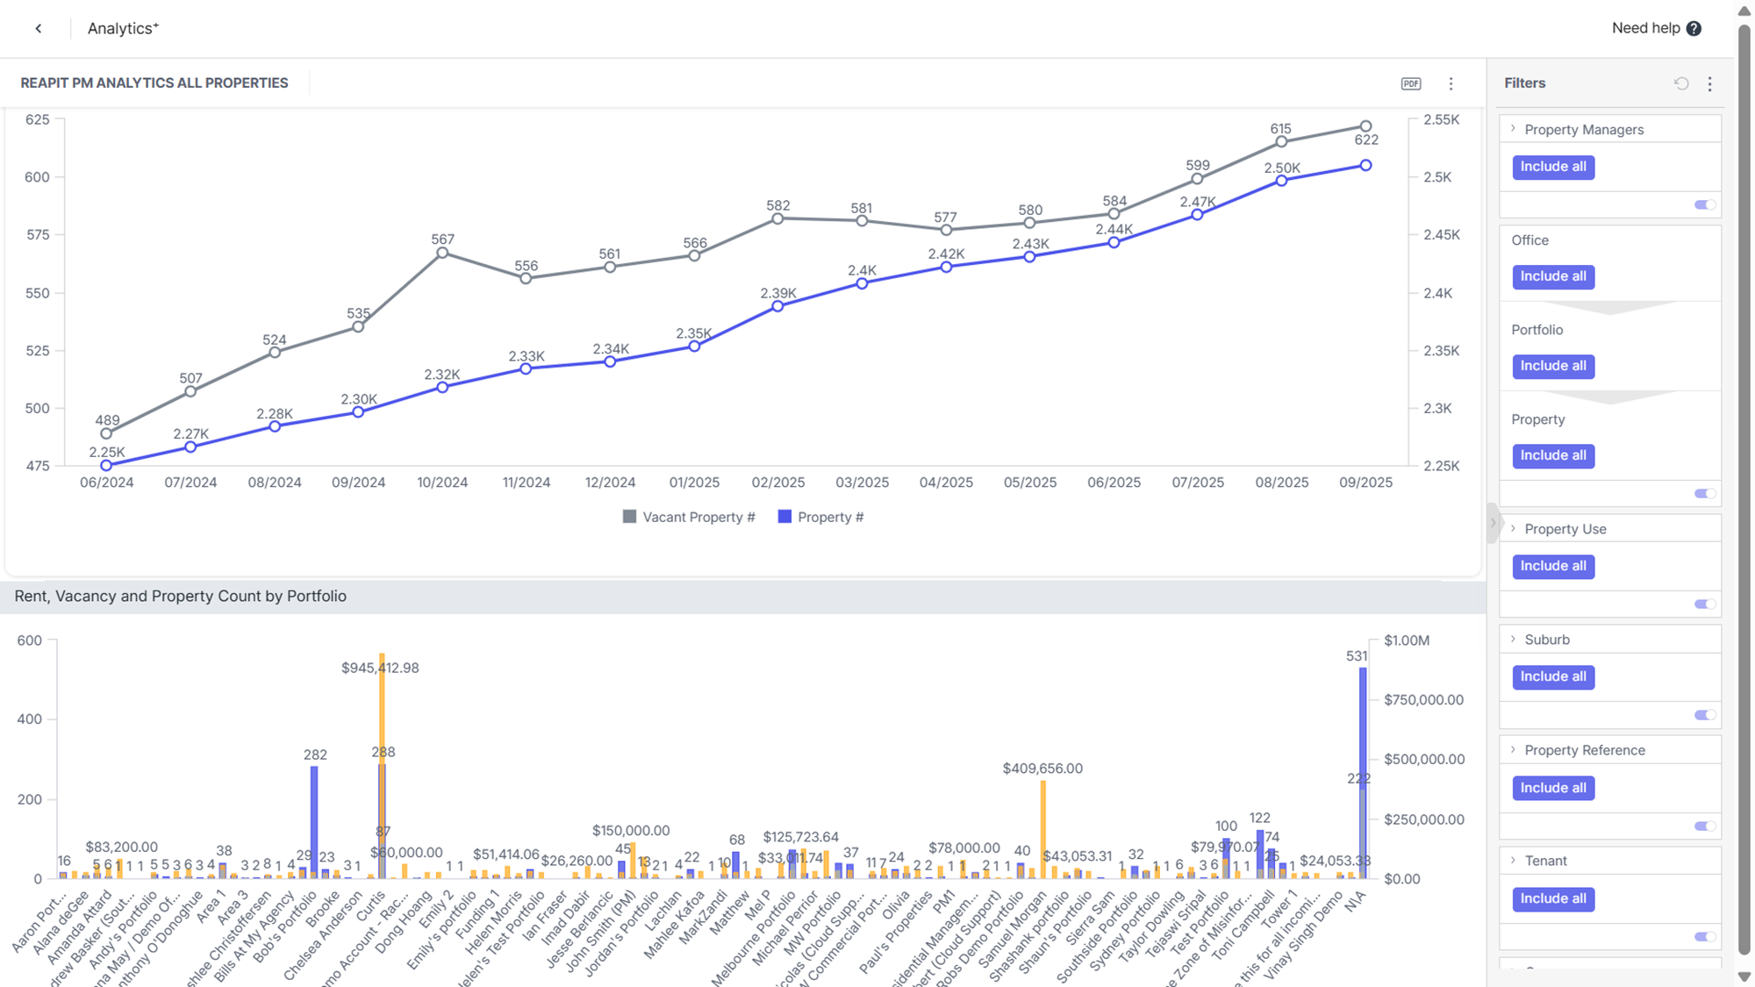Click Include all under Property
1755x987 pixels.
tap(1553, 455)
